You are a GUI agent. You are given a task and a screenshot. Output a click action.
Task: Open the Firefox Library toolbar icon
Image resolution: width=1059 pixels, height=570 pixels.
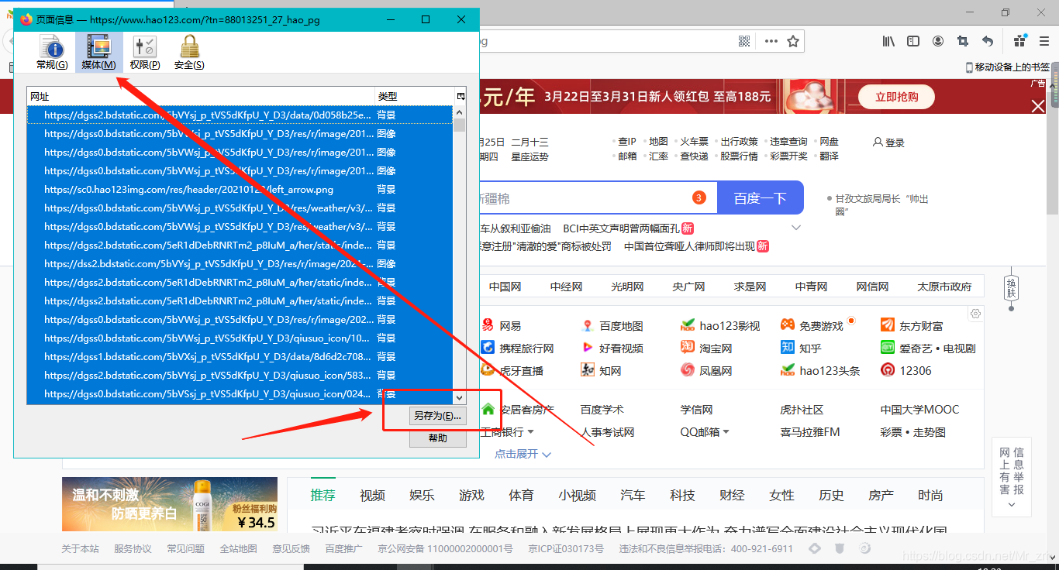click(888, 41)
